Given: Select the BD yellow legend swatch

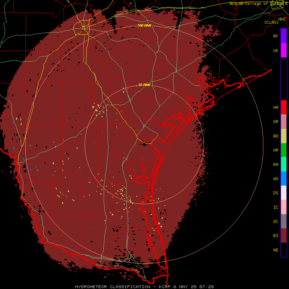Looking at the screenshot, I should (284, 136).
